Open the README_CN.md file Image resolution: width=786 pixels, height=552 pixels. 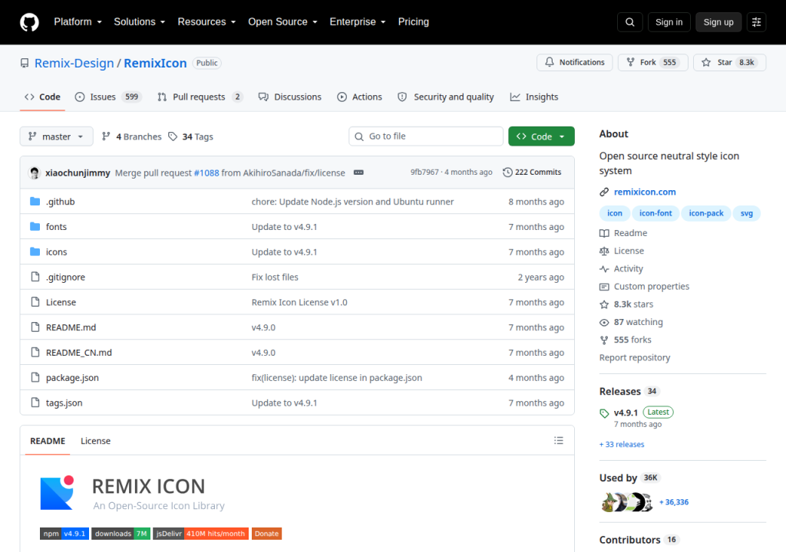(79, 352)
